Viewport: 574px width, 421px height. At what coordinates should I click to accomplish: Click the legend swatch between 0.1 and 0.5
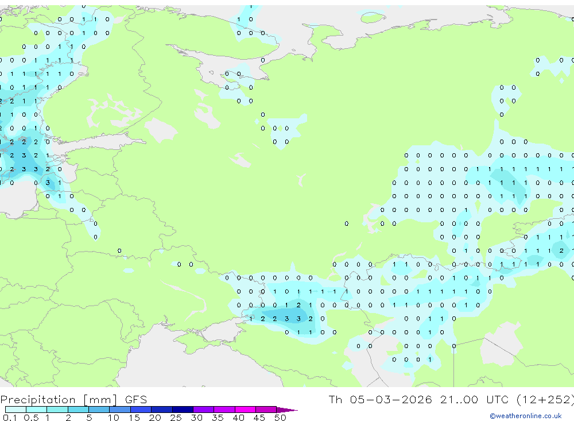coord(15,410)
